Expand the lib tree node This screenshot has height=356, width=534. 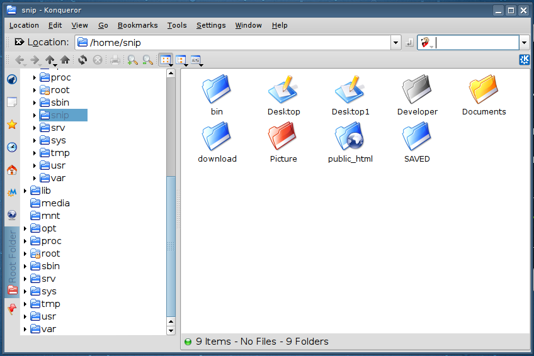coord(25,191)
